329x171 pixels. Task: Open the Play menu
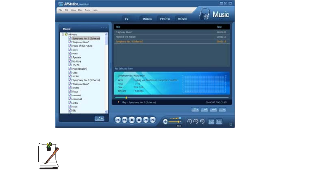click(80, 10)
